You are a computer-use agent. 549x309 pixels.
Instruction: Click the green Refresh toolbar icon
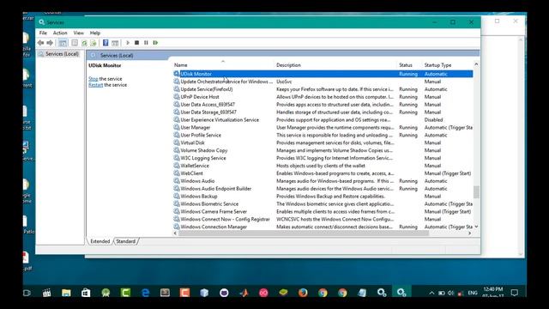coord(84,43)
